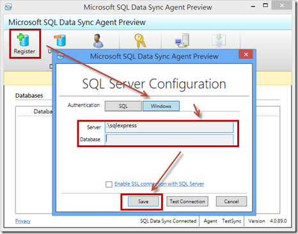
Task: Click the Register database toolbar icon
Action: point(23,40)
